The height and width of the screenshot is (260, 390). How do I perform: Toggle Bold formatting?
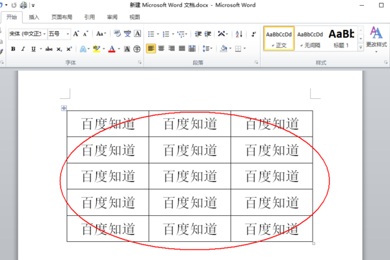(13, 49)
